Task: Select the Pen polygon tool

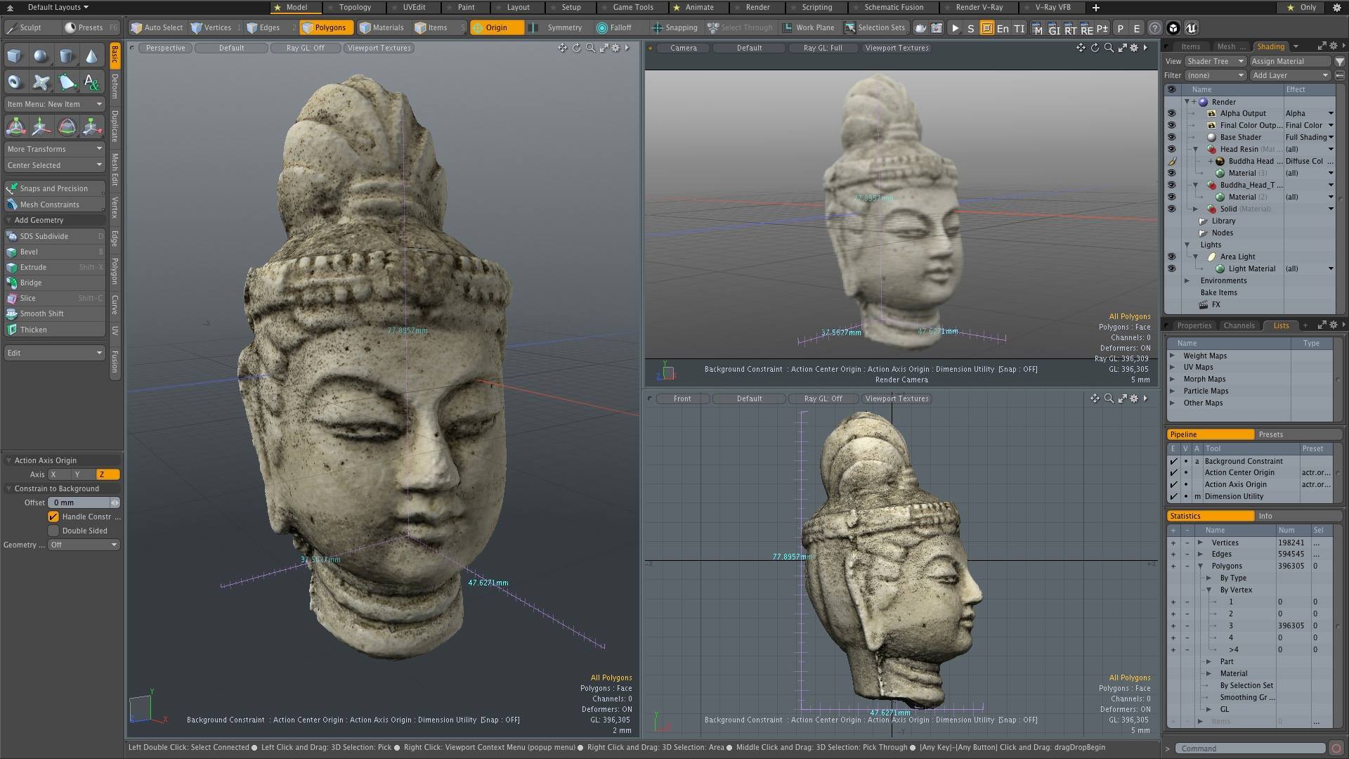Action: pyautogui.click(x=67, y=82)
